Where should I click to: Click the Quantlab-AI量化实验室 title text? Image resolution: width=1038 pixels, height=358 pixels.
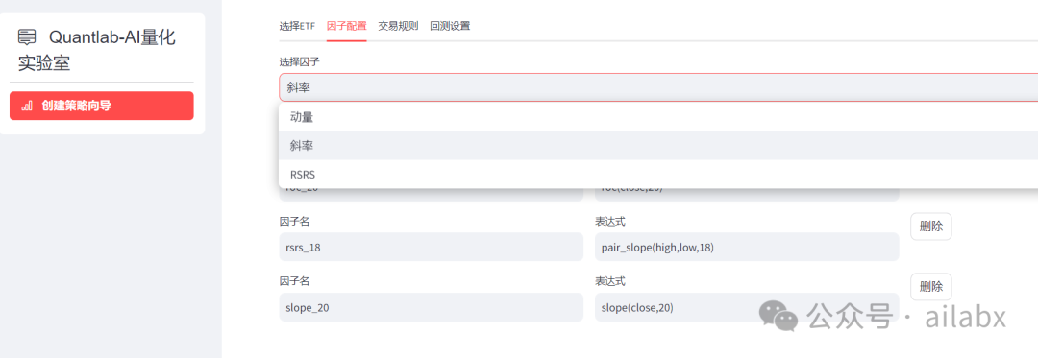[x=97, y=50]
